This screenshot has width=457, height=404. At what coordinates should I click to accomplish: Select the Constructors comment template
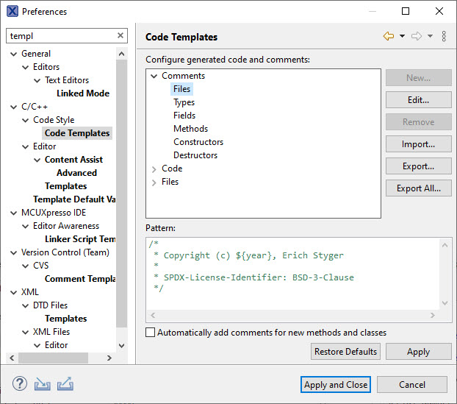(x=198, y=142)
